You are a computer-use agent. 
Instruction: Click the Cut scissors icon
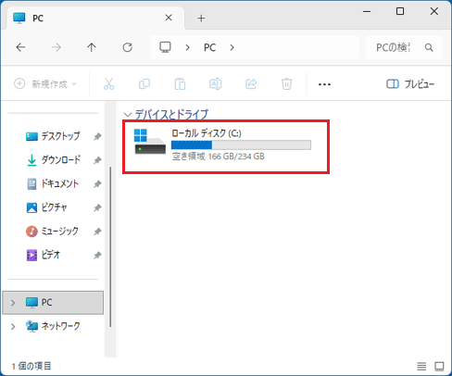coord(108,83)
